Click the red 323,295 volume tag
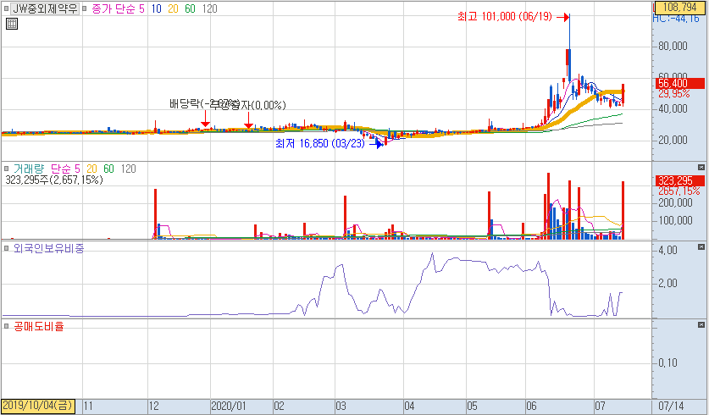Screen dimensions: 709x415 679,181
